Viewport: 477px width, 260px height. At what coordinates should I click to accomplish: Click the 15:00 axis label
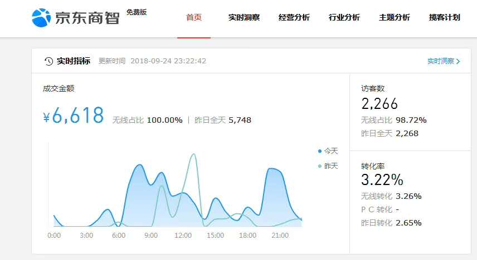(x=216, y=236)
